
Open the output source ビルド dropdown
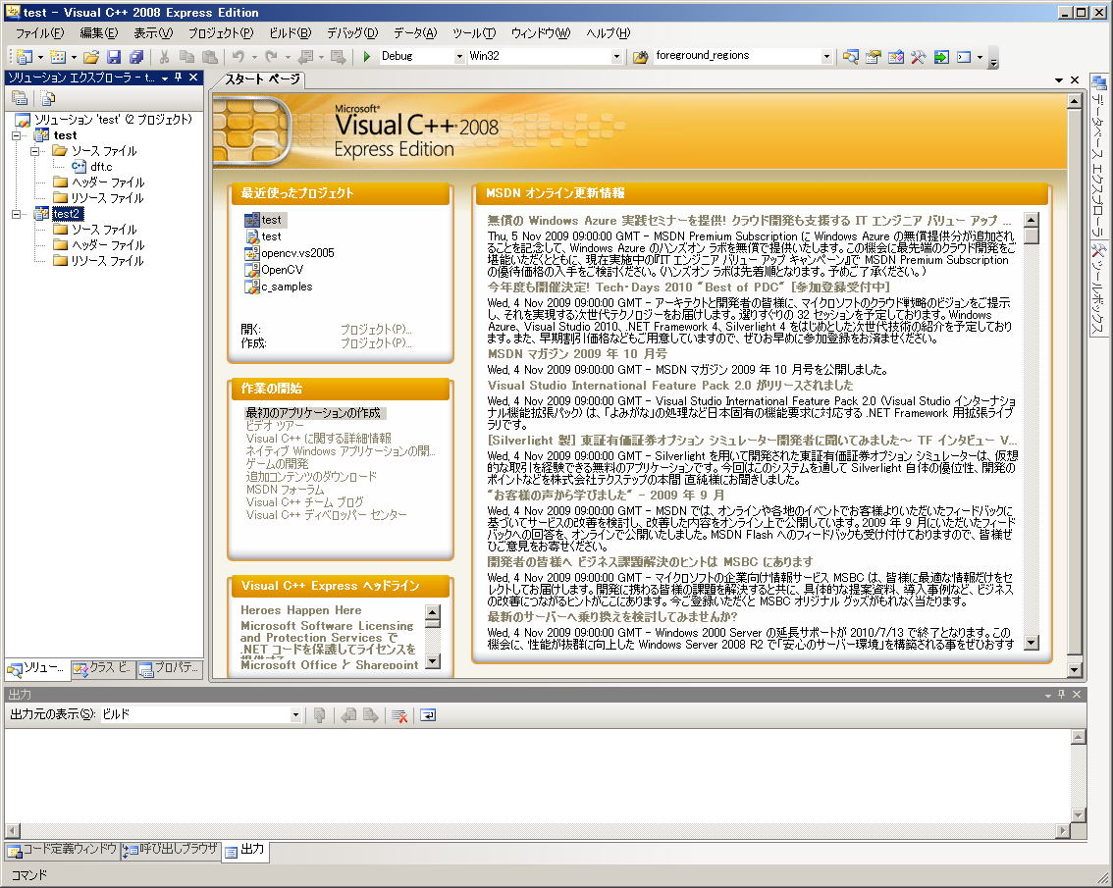click(295, 715)
